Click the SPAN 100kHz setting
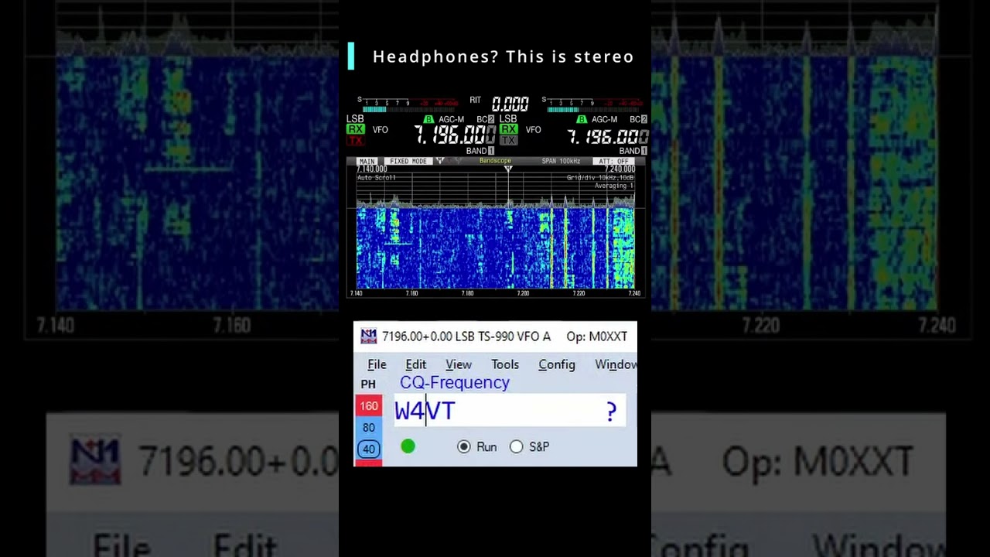Screen dimensions: 990x557 pyautogui.click(x=561, y=161)
